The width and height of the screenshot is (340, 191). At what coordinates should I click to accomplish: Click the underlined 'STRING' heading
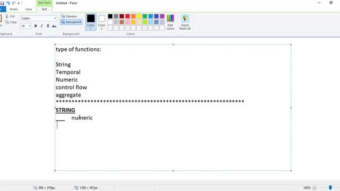pos(65,110)
